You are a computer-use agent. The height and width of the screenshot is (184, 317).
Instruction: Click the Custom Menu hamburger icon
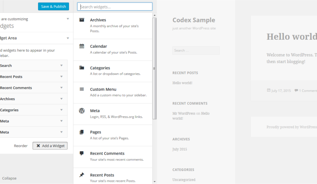tap(82, 89)
